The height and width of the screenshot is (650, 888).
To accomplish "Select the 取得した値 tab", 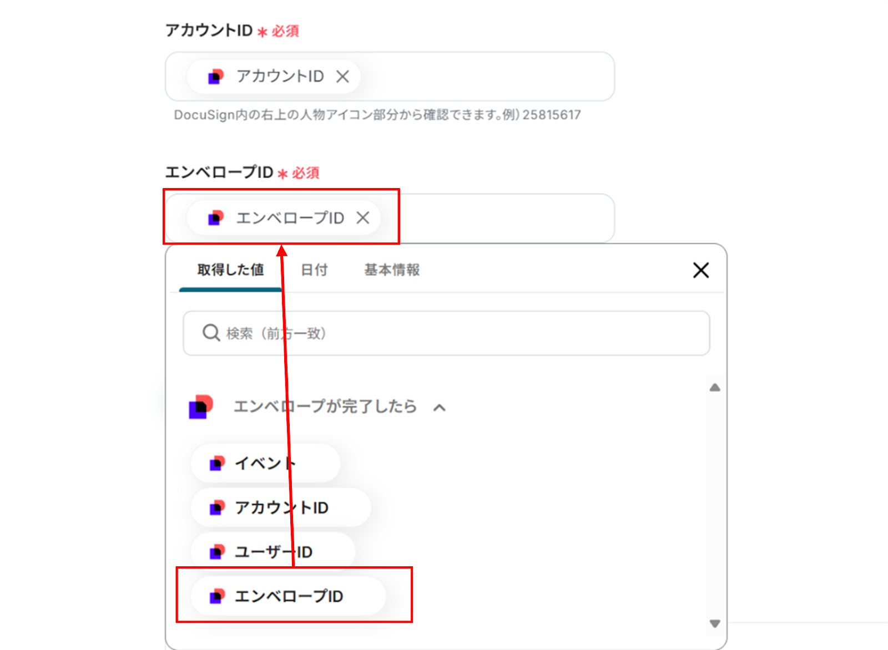I will pyautogui.click(x=230, y=270).
